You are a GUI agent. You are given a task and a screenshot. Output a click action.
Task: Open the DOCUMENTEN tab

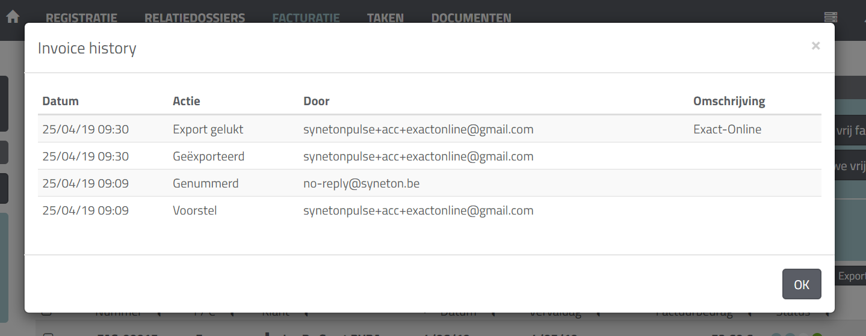[471, 18]
